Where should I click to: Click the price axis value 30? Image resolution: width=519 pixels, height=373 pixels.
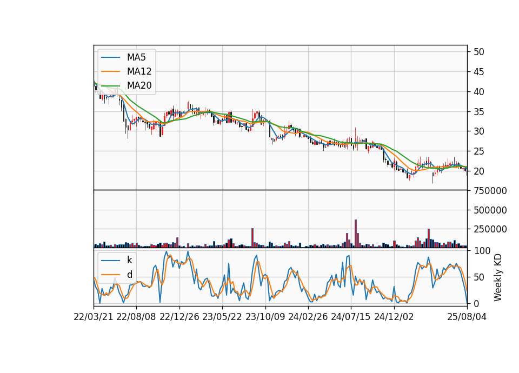click(478, 131)
